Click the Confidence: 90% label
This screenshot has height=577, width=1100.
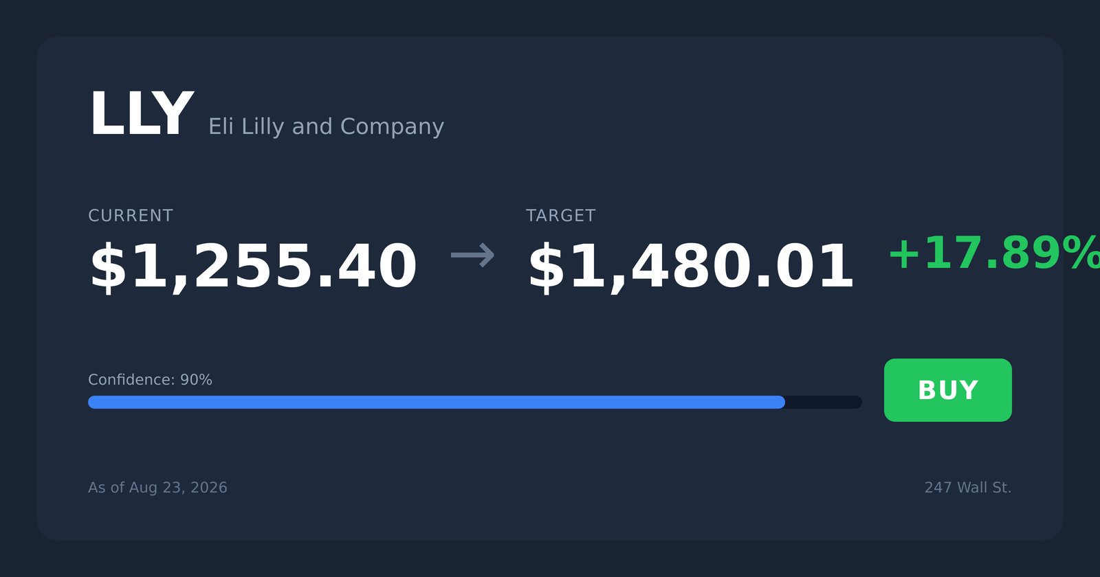click(150, 380)
